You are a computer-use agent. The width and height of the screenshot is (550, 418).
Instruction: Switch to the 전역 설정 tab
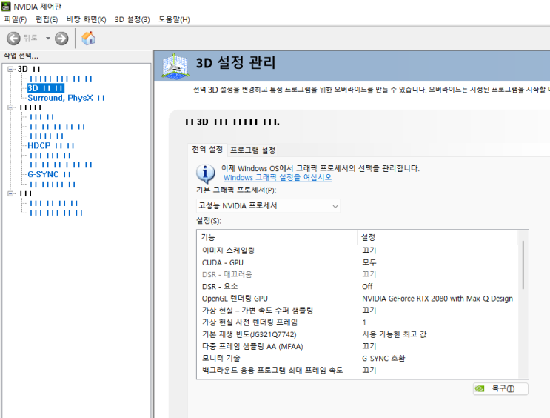[x=207, y=150]
